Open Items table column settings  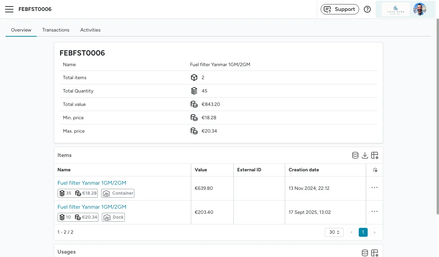(x=375, y=155)
